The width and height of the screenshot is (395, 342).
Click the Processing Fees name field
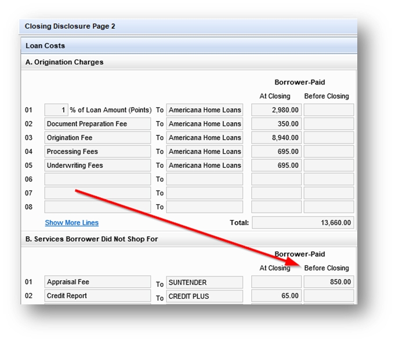[97, 152]
